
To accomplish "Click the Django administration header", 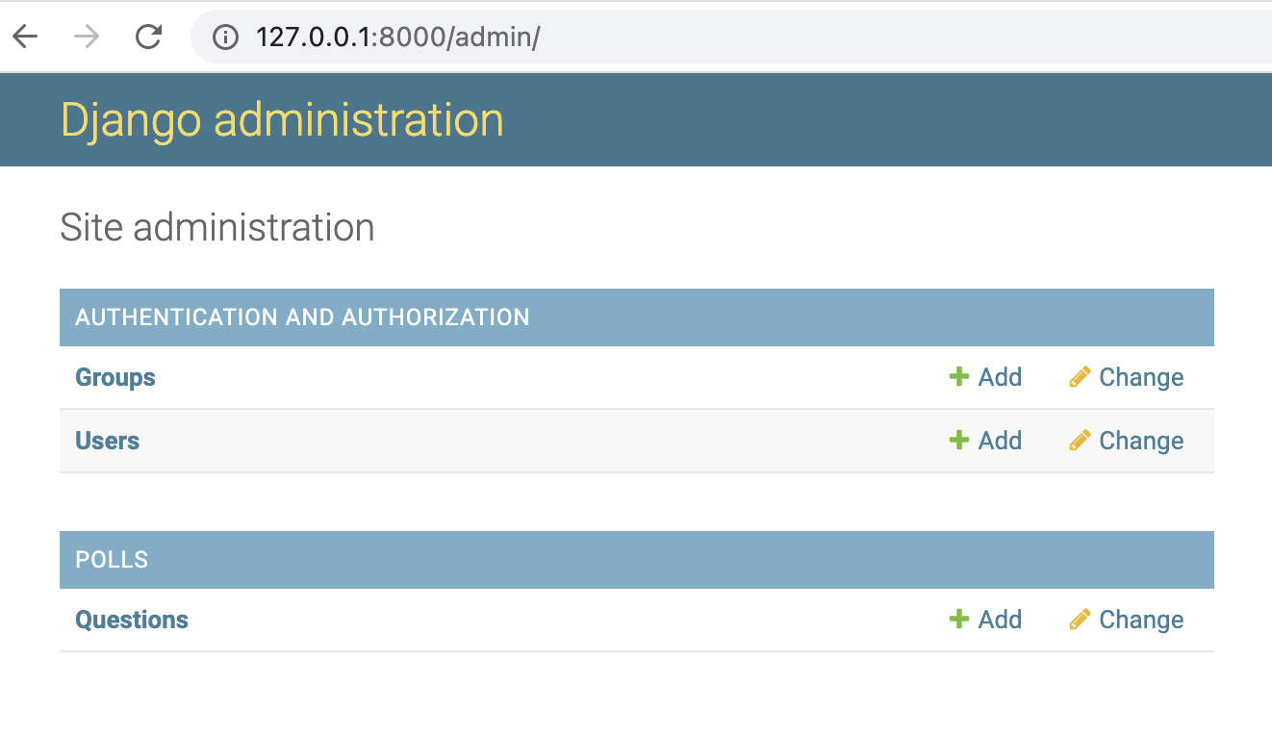I will [x=281, y=119].
